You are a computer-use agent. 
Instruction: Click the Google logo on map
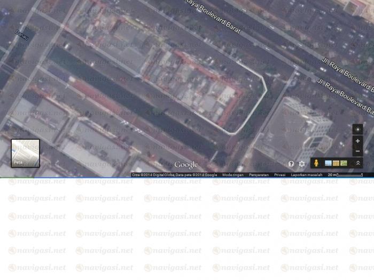pos(186,165)
